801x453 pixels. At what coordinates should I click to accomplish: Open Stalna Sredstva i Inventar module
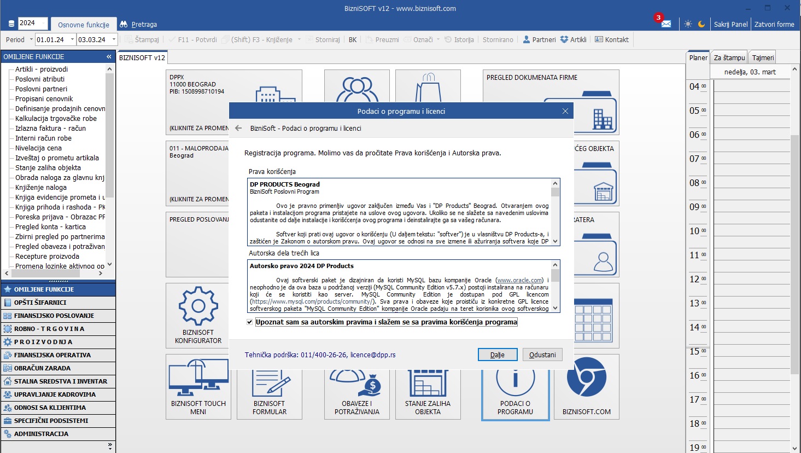(x=58, y=381)
